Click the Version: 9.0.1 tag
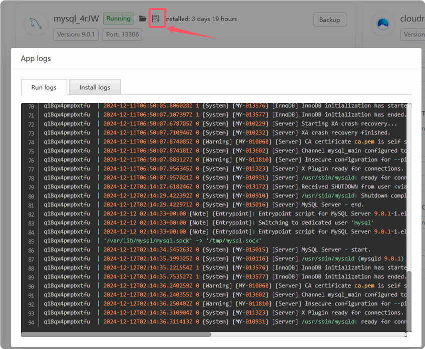425x349 pixels. 76,34
